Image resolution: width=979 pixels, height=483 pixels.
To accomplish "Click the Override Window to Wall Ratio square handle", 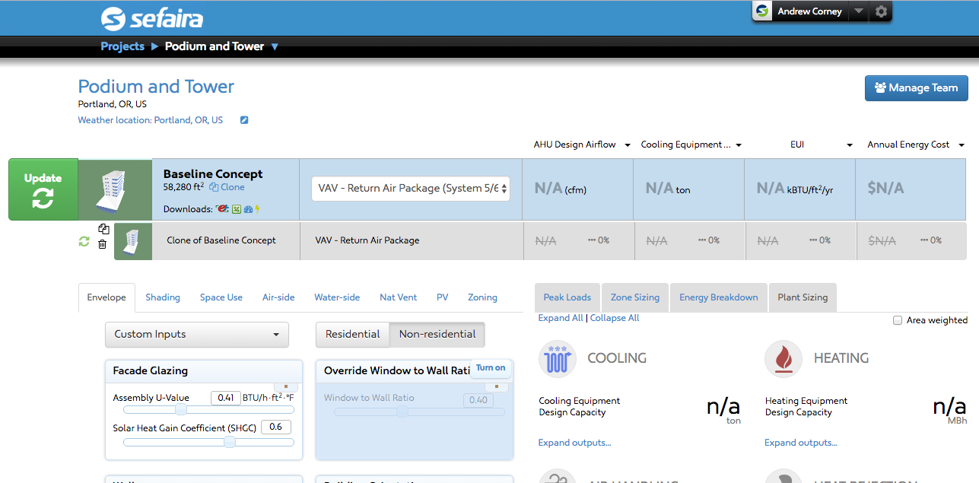I will [496, 387].
